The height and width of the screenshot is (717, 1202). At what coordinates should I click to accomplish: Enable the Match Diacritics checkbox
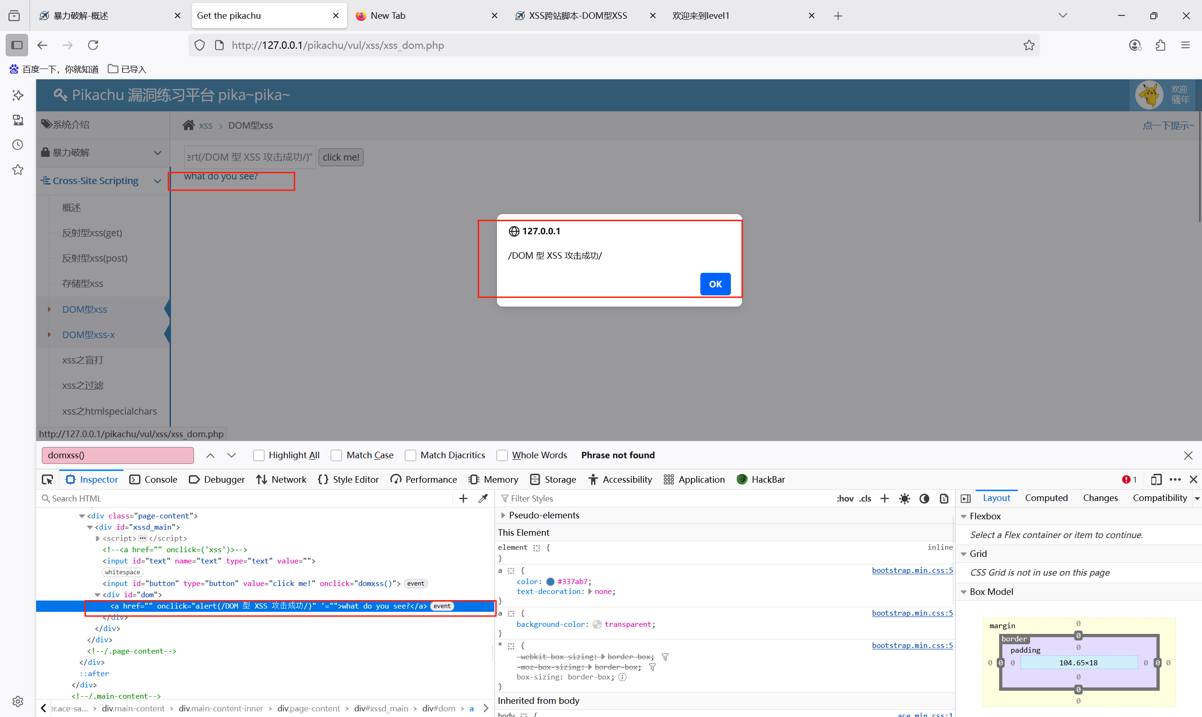click(x=411, y=455)
